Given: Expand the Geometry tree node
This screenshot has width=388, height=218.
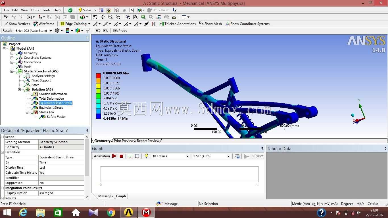Looking at the screenshot, I should [x=12, y=53].
